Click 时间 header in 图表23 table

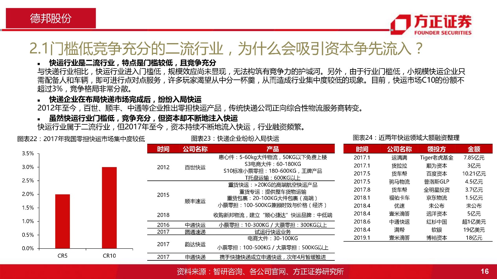[163, 149]
